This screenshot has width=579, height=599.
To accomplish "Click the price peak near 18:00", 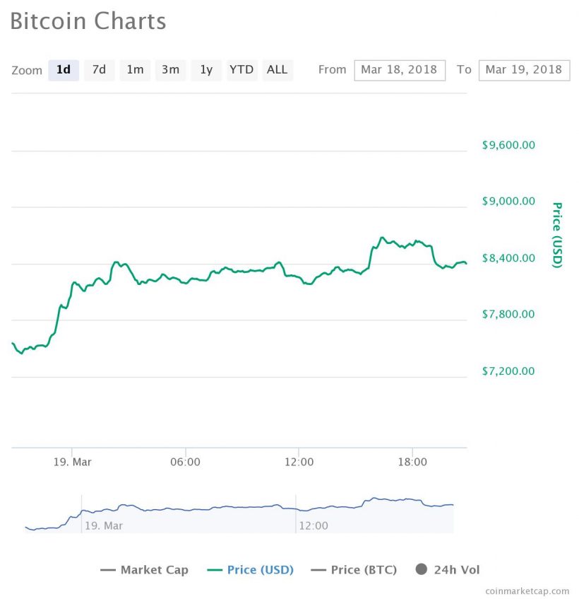I will 382,238.
